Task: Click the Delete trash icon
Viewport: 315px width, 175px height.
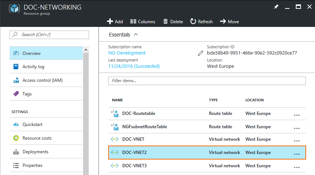Action: coord(165,21)
